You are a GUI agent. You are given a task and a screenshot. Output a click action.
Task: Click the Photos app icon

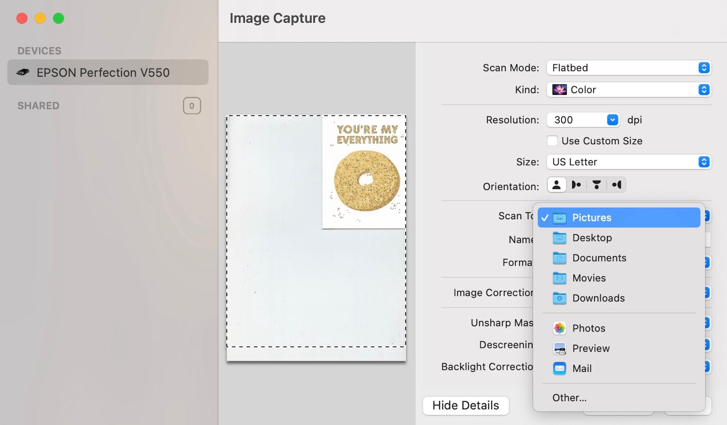(x=559, y=328)
